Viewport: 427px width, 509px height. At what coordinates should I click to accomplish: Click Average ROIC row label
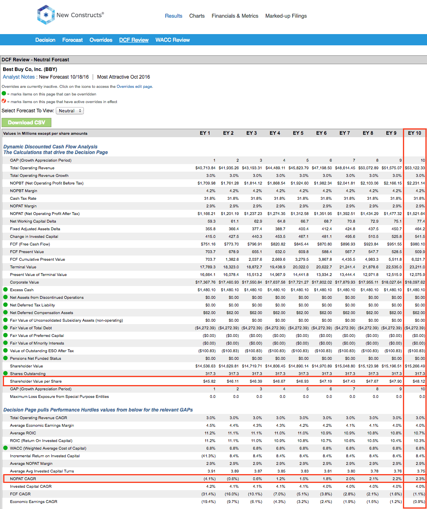[x=23, y=433]
